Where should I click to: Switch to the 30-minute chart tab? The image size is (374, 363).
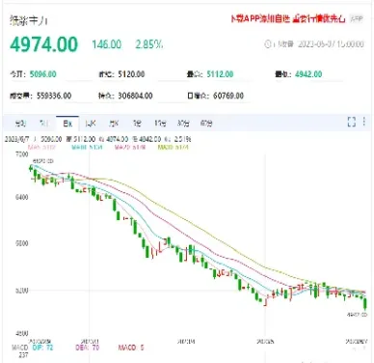click(x=183, y=124)
